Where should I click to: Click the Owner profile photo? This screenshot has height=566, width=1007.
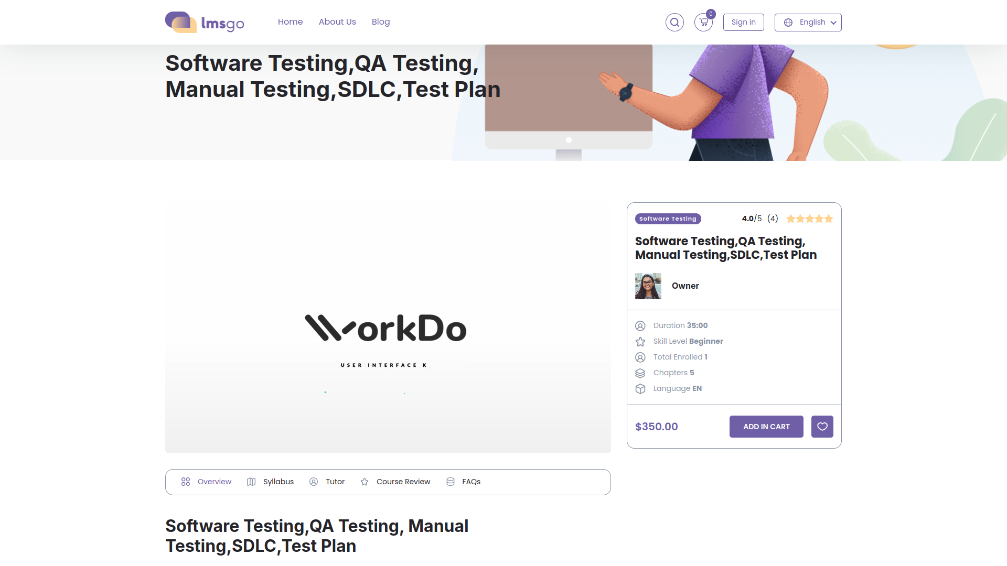648,286
